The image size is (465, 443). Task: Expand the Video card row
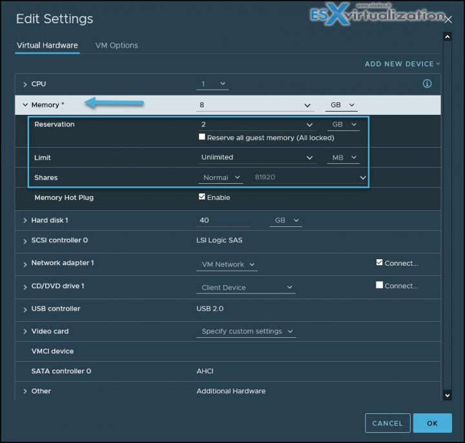click(25, 331)
